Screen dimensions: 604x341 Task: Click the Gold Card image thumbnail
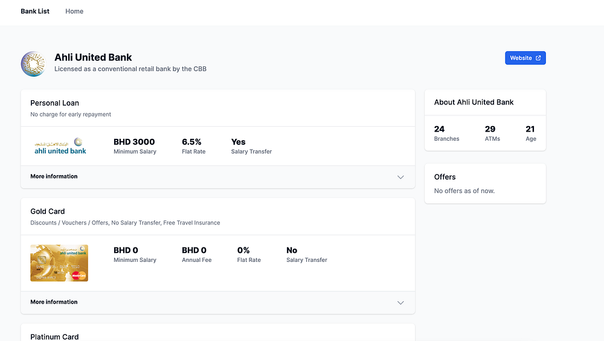pyautogui.click(x=59, y=263)
